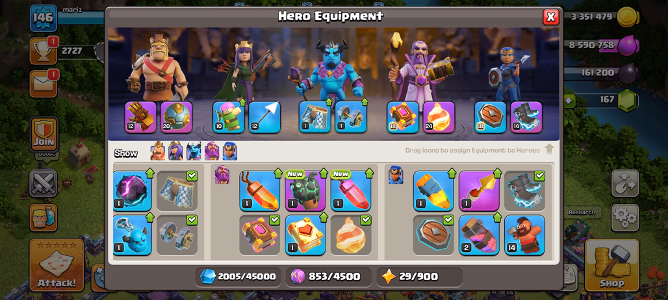Toggle Barbarian King filter in Show row
668x300 pixels.
pyautogui.click(x=158, y=151)
